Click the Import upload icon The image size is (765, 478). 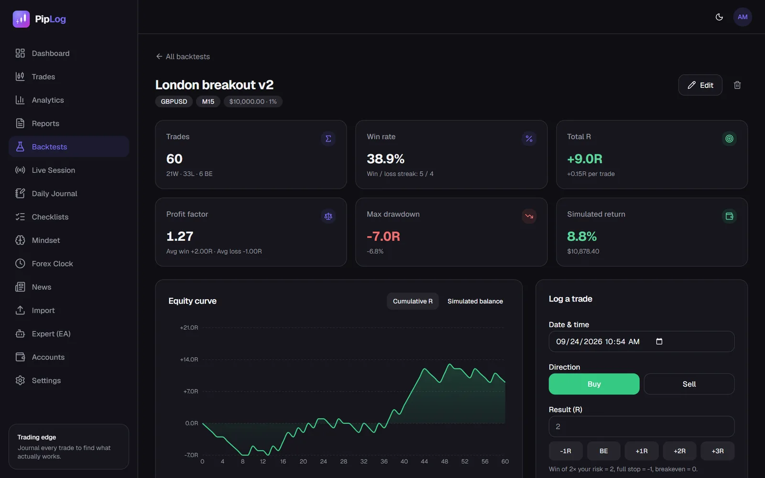tap(20, 310)
